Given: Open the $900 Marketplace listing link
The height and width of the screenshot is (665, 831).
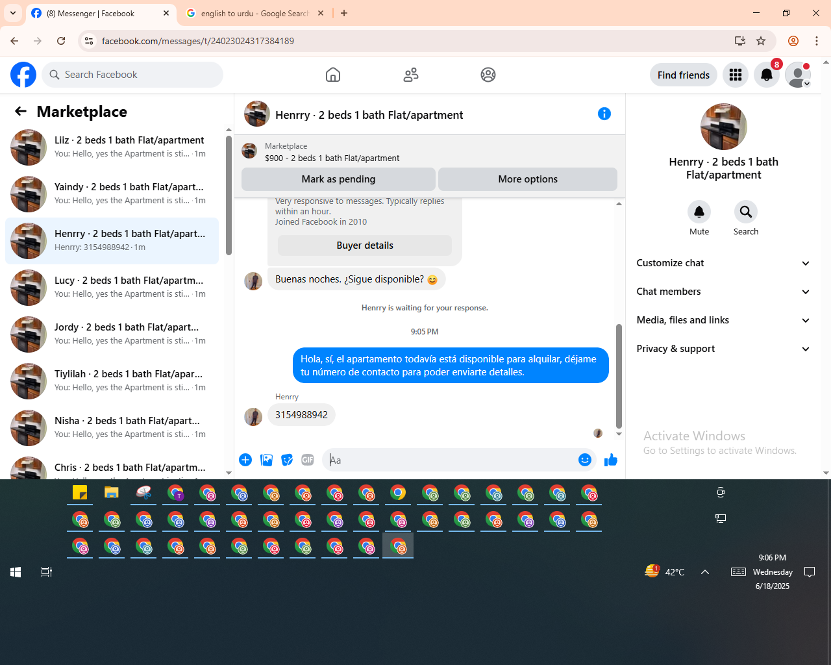Looking at the screenshot, I should (x=332, y=158).
